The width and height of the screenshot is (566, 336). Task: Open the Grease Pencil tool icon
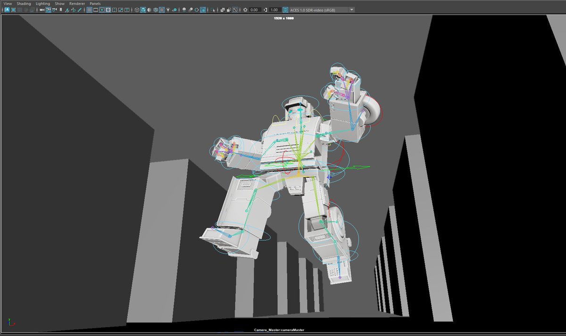[x=80, y=9]
